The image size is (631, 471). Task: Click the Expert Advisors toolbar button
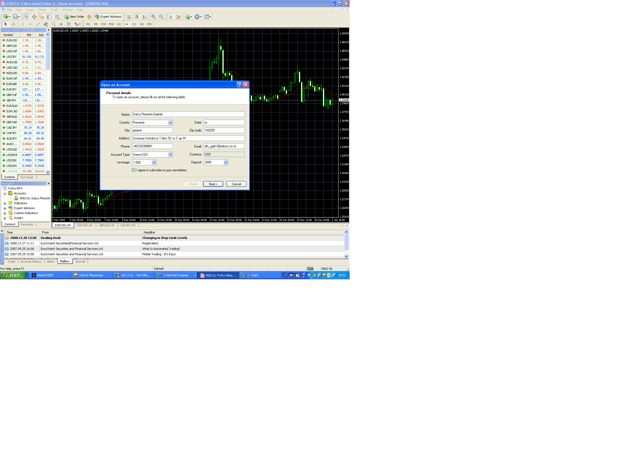click(x=108, y=17)
